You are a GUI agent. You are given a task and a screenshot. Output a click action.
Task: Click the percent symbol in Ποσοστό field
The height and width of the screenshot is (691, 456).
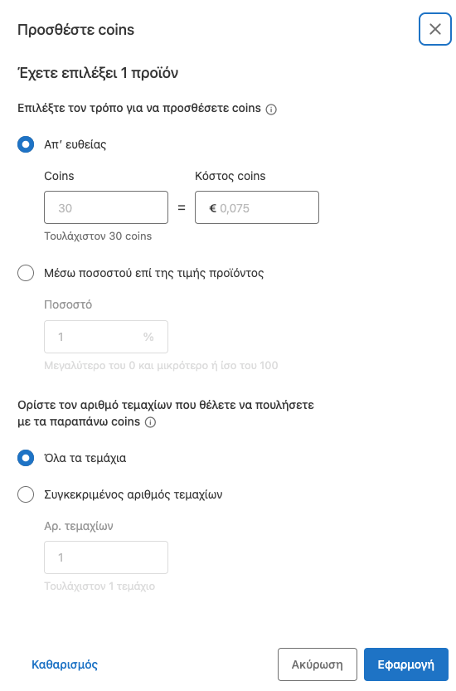[x=148, y=337]
